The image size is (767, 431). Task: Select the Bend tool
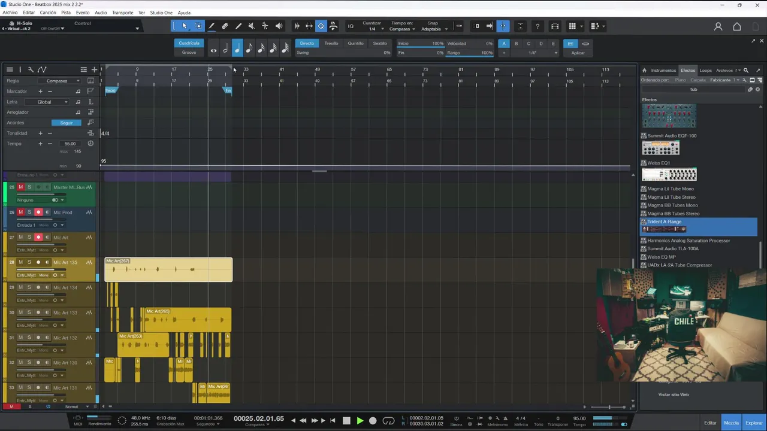(265, 26)
